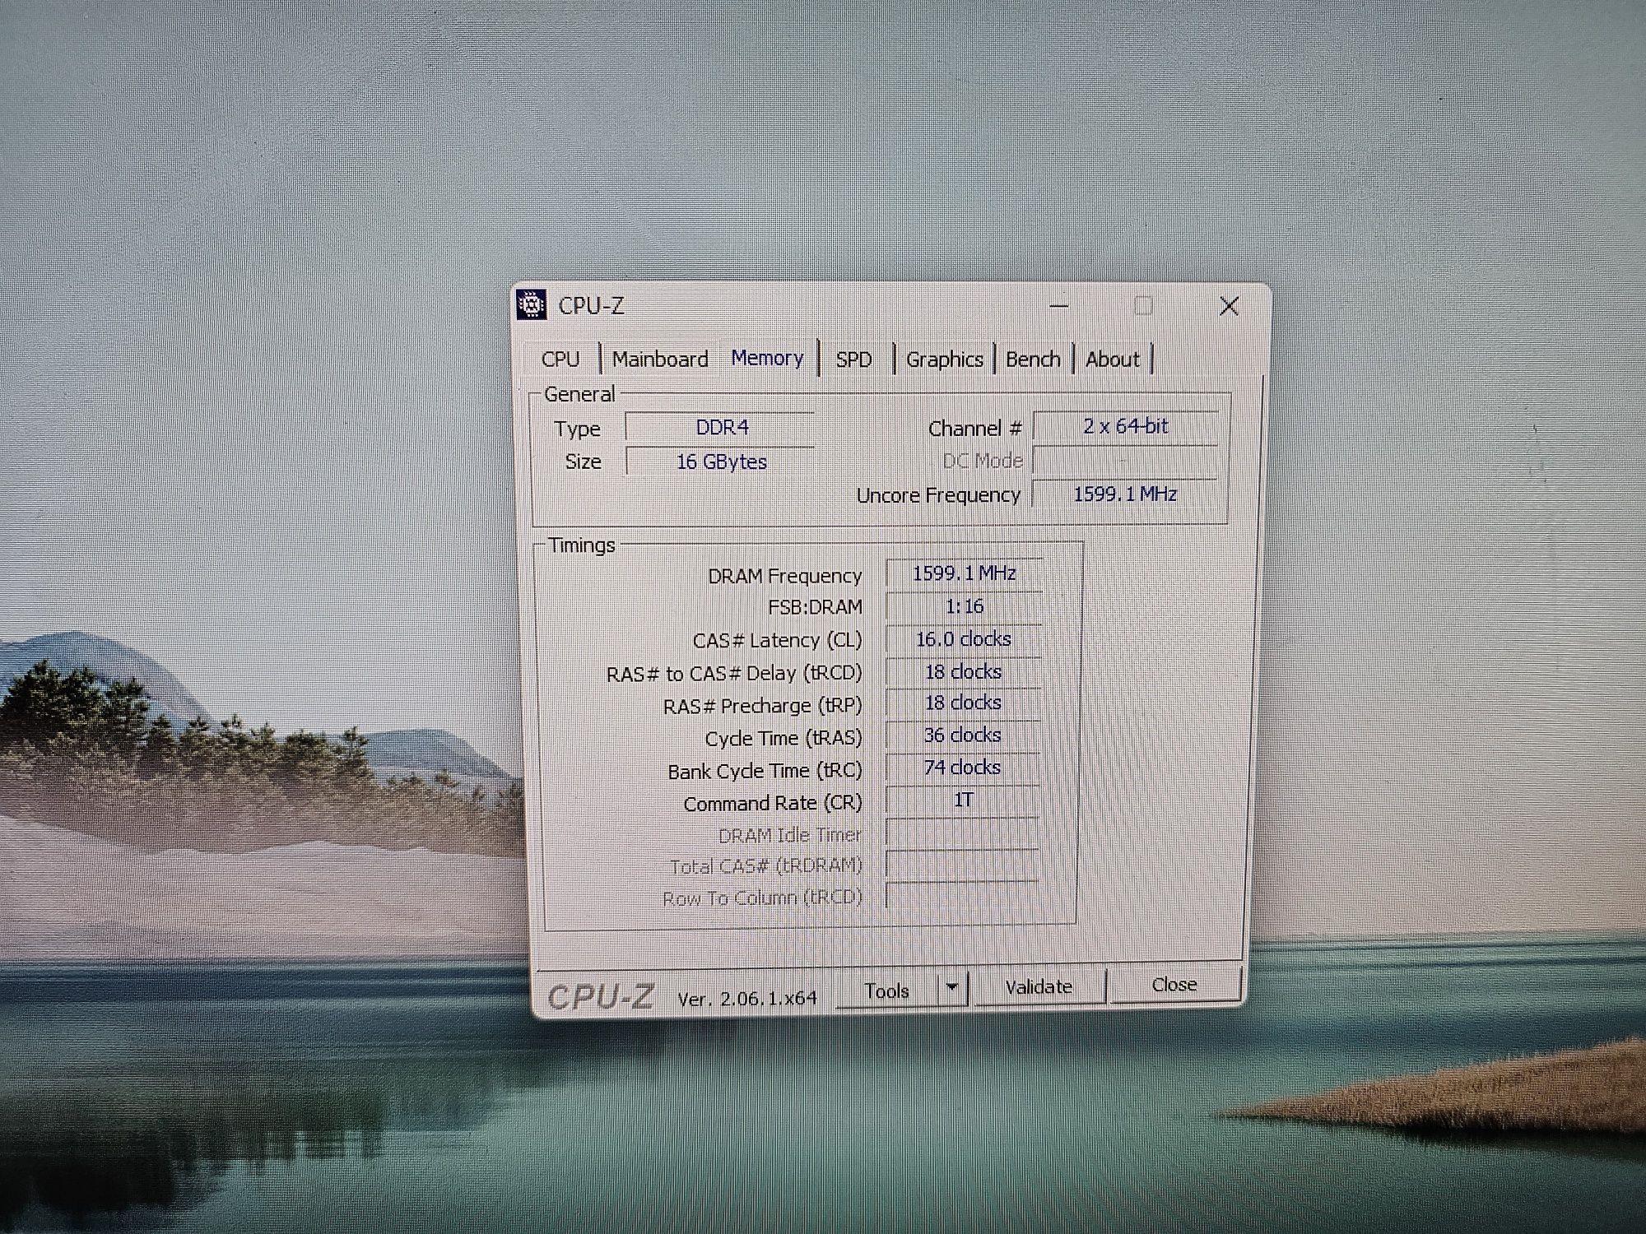Click the tRCD 18 clocks value
The height and width of the screenshot is (1234, 1646).
963,671
